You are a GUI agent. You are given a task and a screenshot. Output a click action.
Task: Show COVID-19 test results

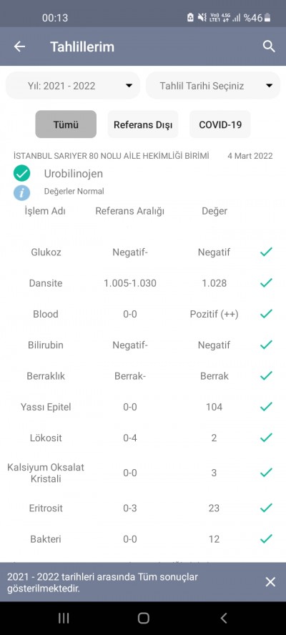point(220,124)
